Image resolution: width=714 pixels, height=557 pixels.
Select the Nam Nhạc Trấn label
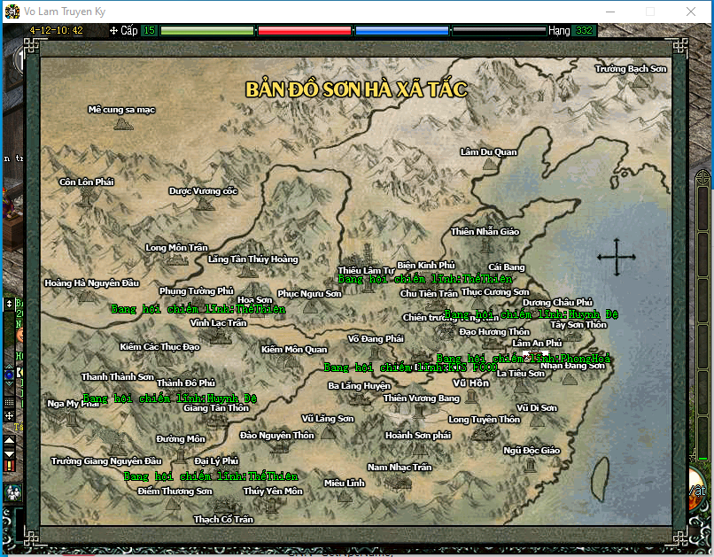[400, 467]
